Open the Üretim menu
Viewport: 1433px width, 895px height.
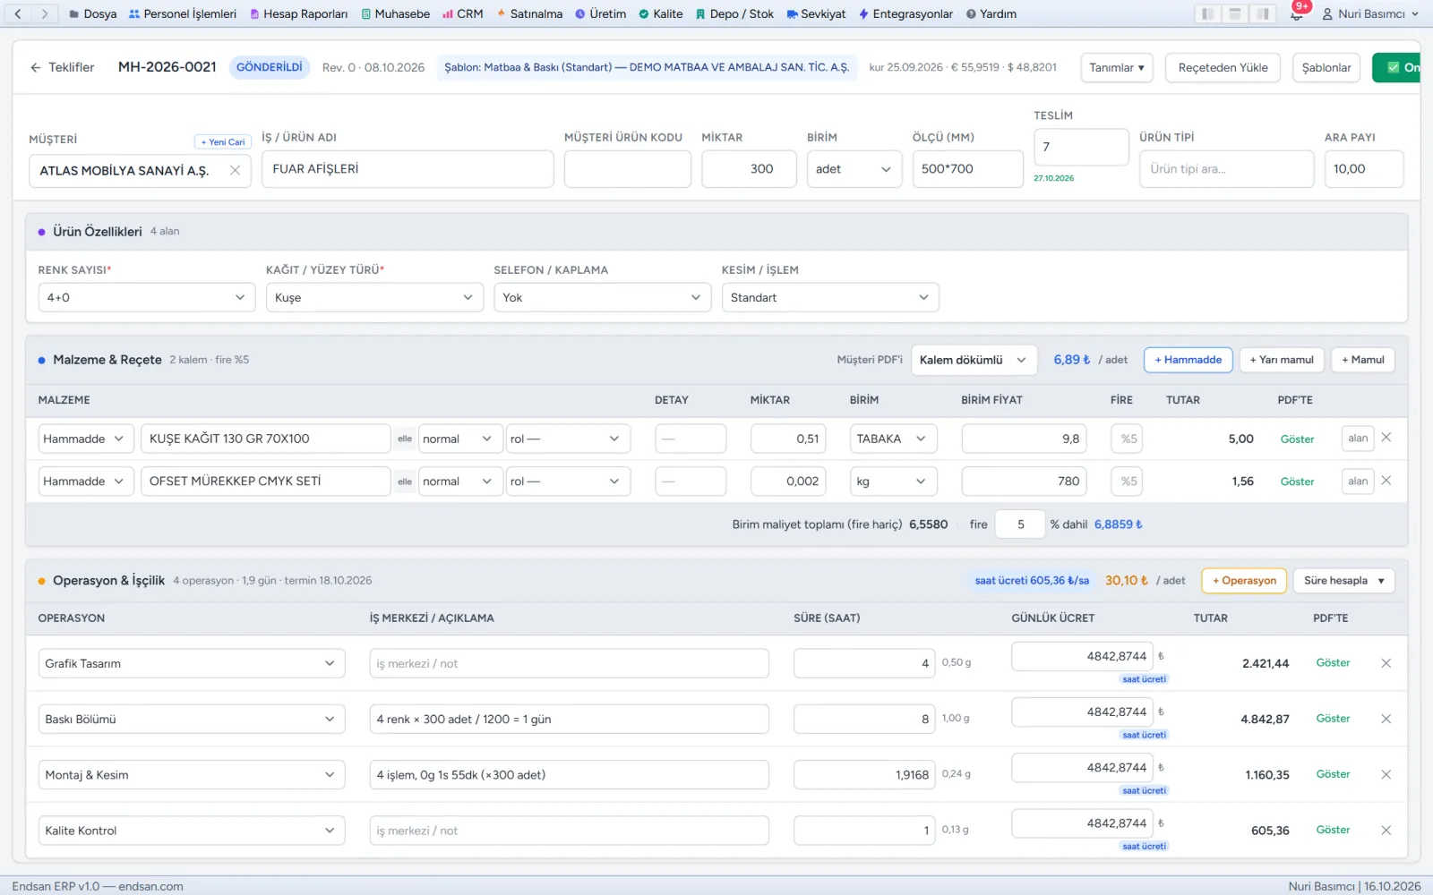pos(600,13)
